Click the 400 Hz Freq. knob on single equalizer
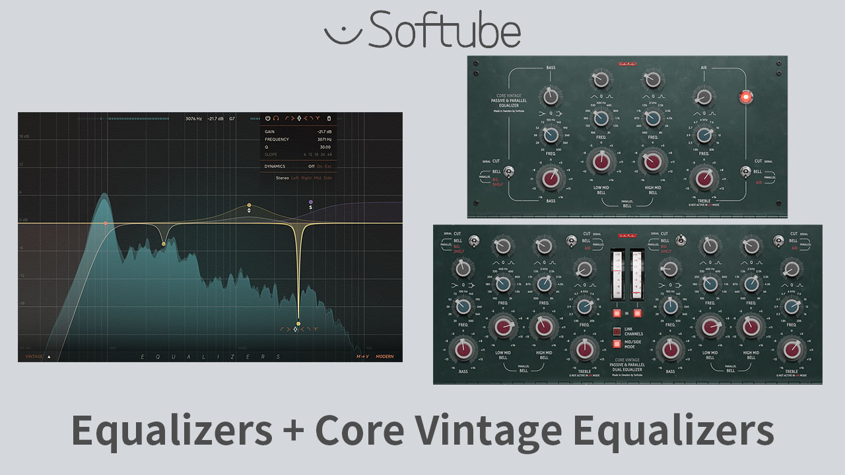This screenshot has height=475, width=845. point(601,119)
